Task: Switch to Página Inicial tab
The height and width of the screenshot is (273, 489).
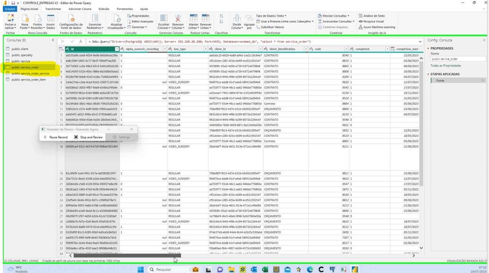Action: click(x=29, y=9)
